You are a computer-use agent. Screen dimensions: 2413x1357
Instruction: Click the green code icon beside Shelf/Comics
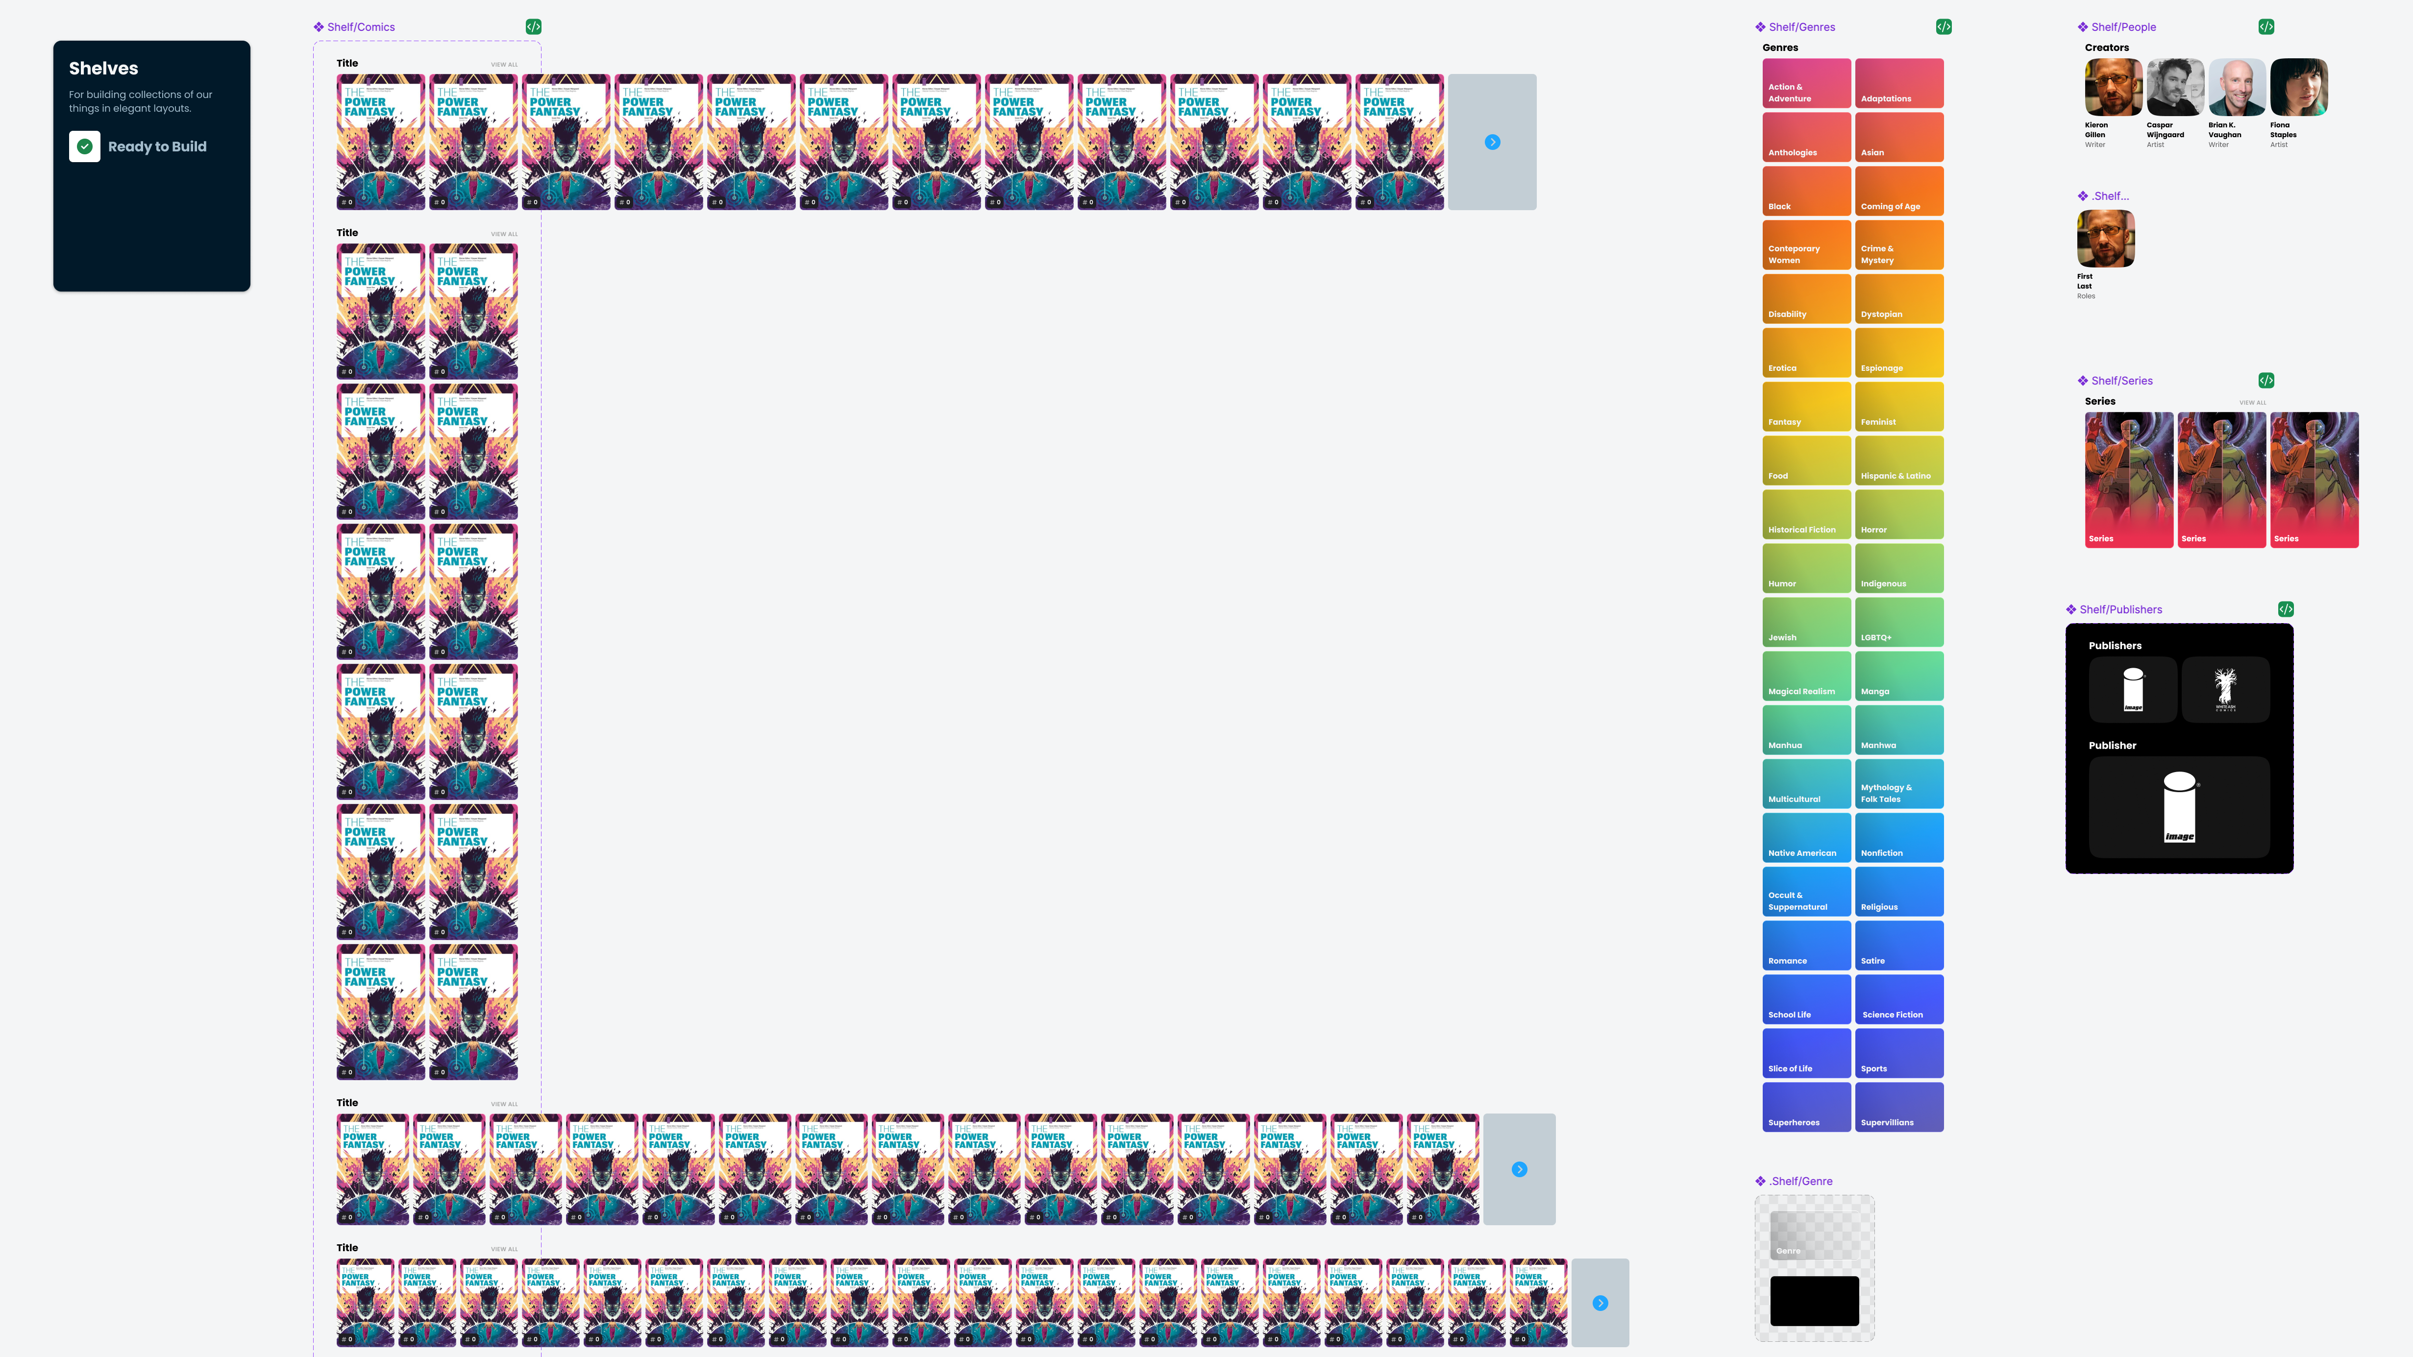[x=533, y=26]
